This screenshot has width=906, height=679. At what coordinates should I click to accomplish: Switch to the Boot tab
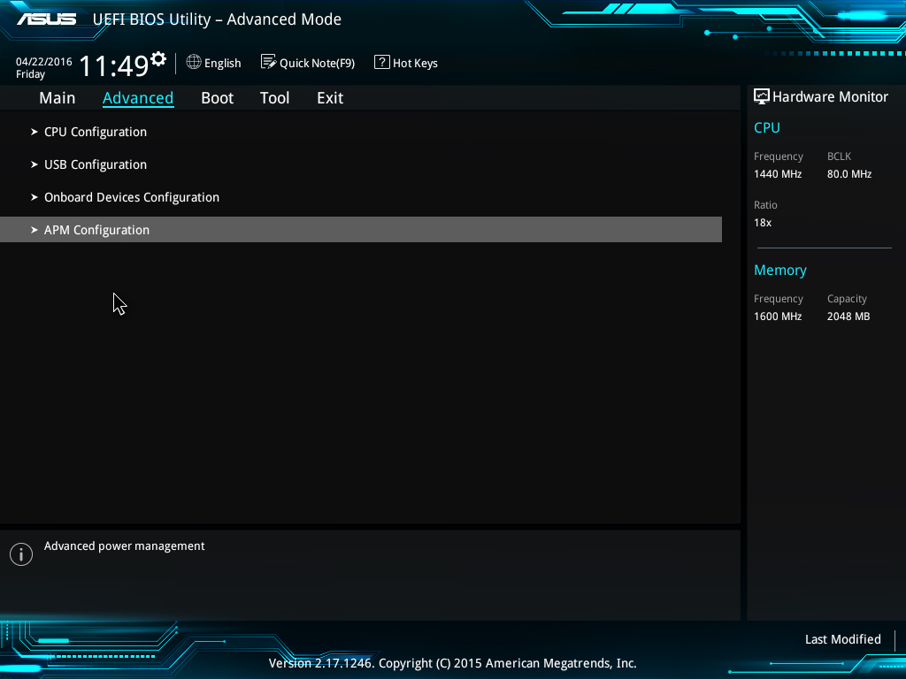coord(218,97)
